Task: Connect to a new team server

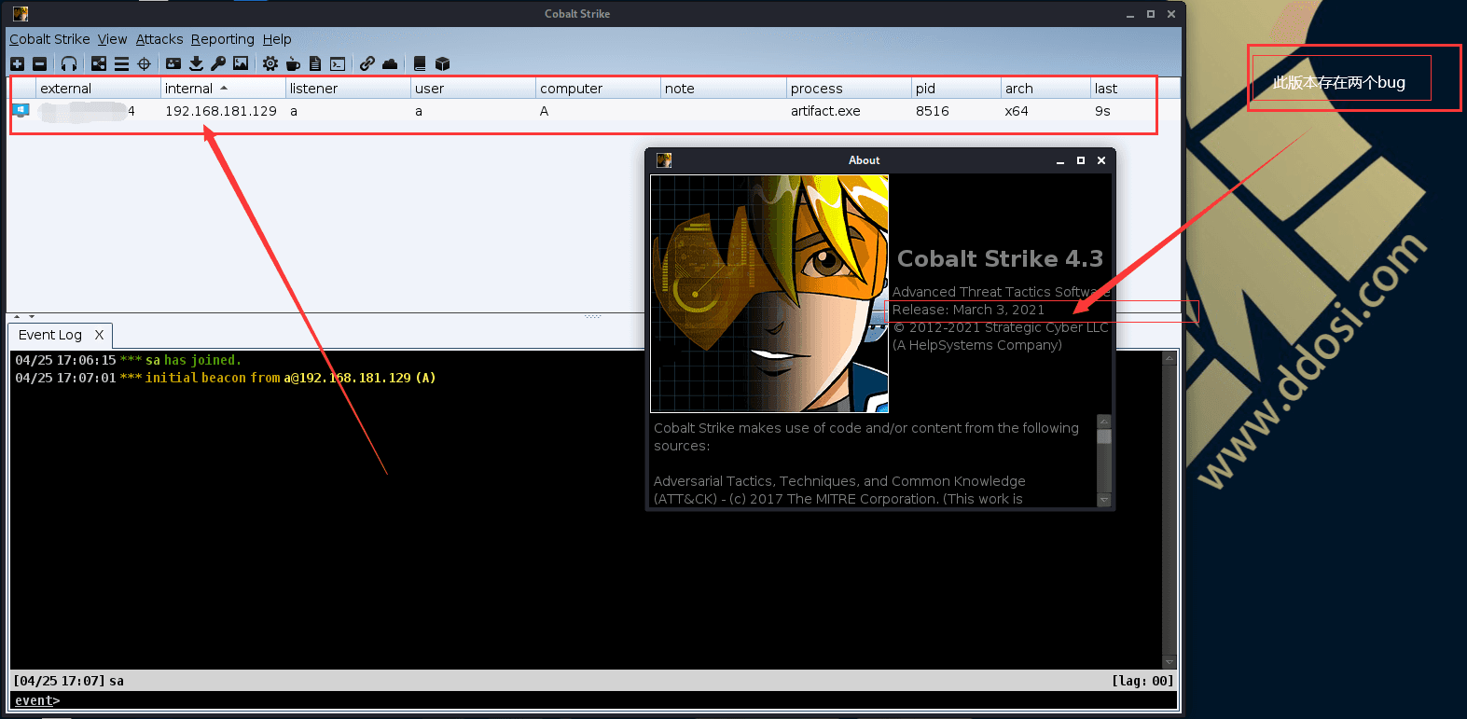Action: pyautogui.click(x=17, y=63)
